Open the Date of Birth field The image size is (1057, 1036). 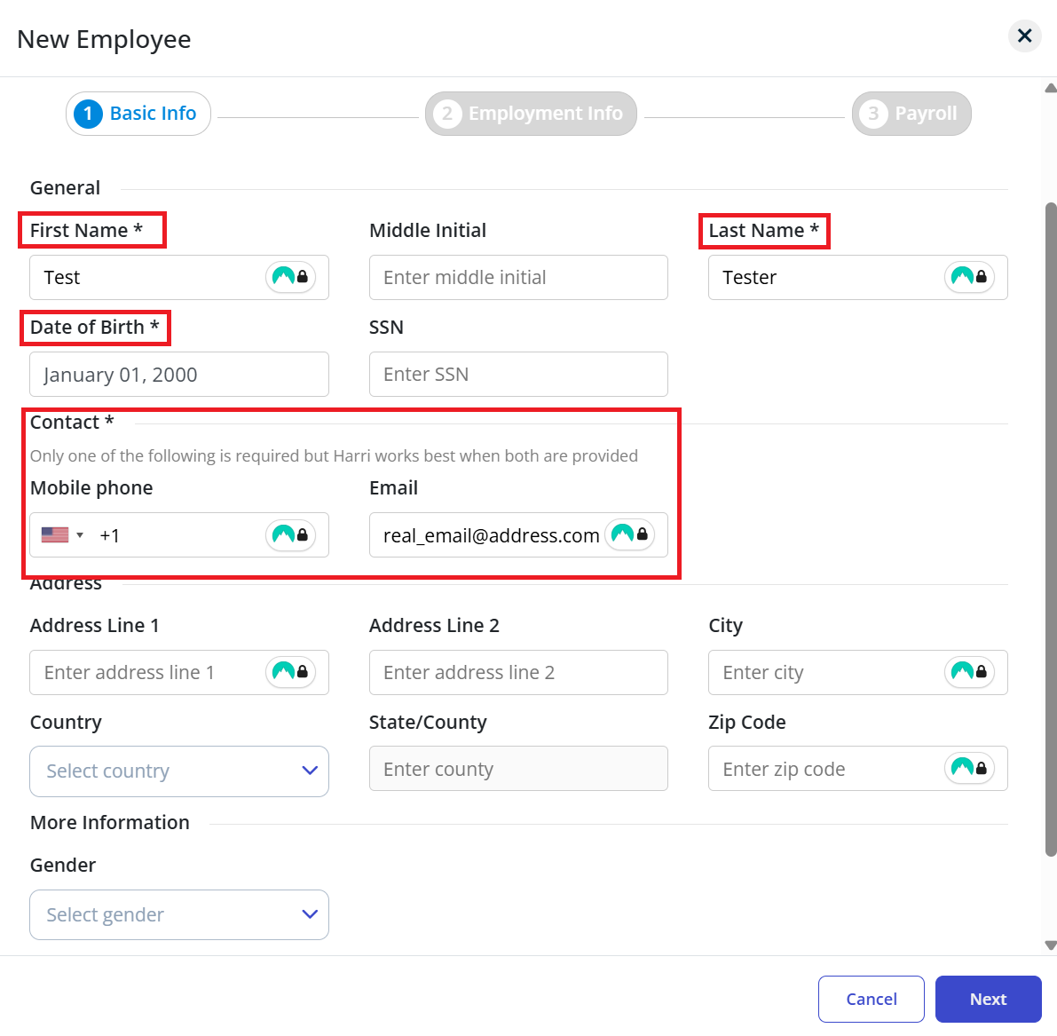179,375
